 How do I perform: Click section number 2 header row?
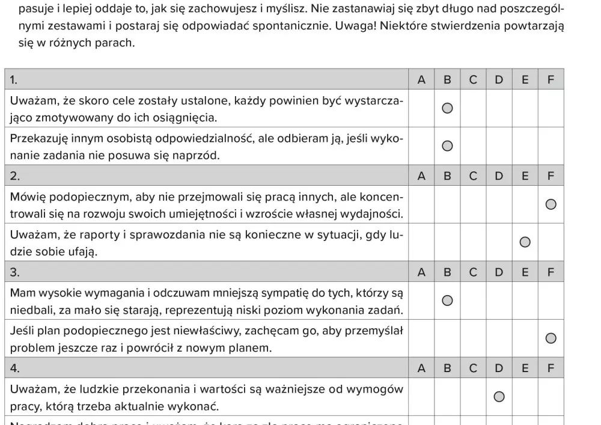click(14, 176)
